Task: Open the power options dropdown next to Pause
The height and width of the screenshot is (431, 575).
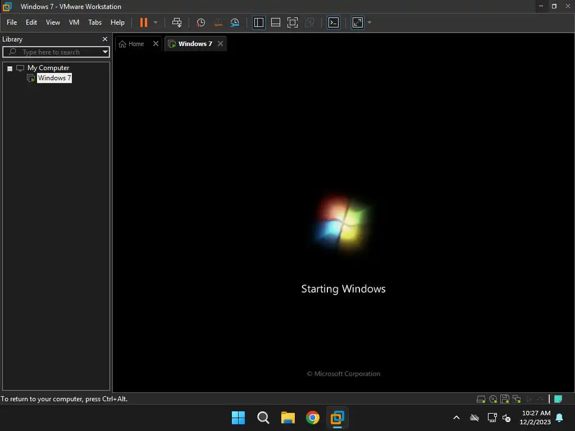Action: [156, 22]
